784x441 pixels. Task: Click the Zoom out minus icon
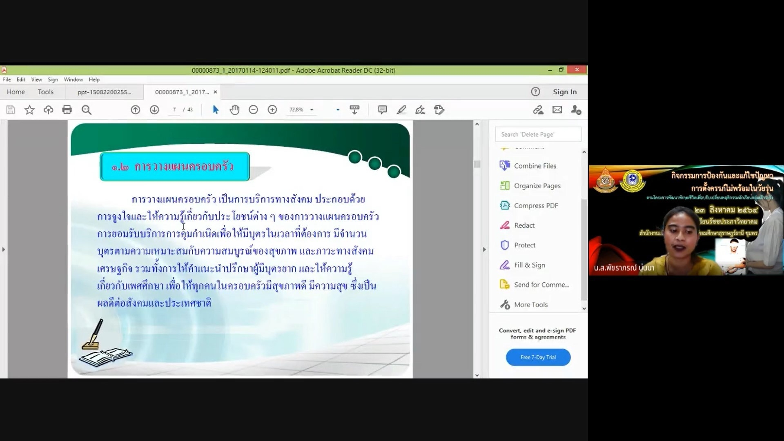click(x=253, y=110)
